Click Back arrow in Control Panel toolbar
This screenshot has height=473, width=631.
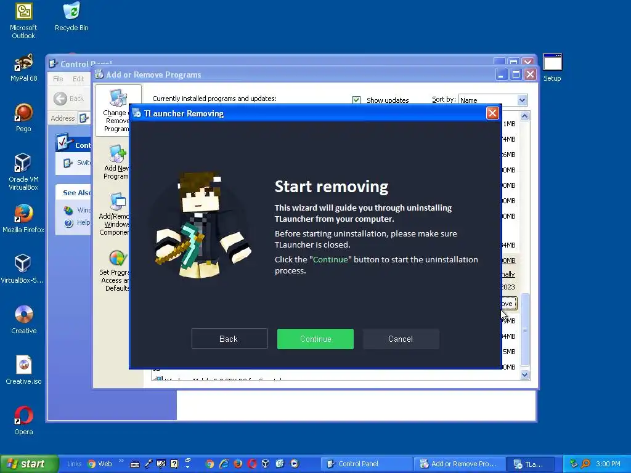68,99
